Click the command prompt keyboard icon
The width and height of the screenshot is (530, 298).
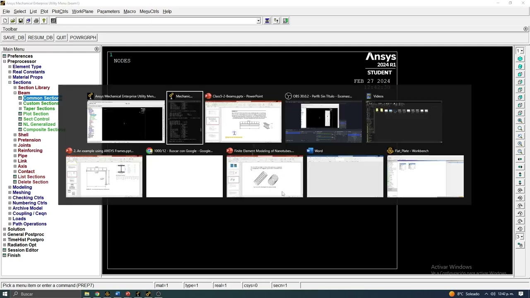[x=53, y=21]
